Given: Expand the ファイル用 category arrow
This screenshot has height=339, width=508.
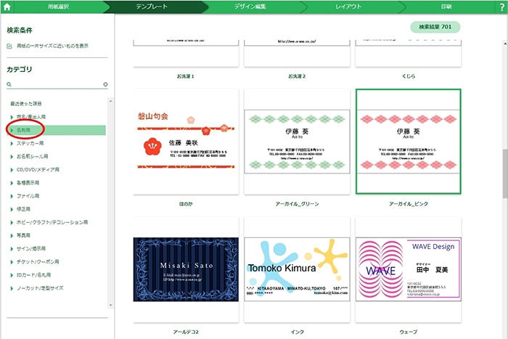Looking at the screenshot, I should click(12, 196).
